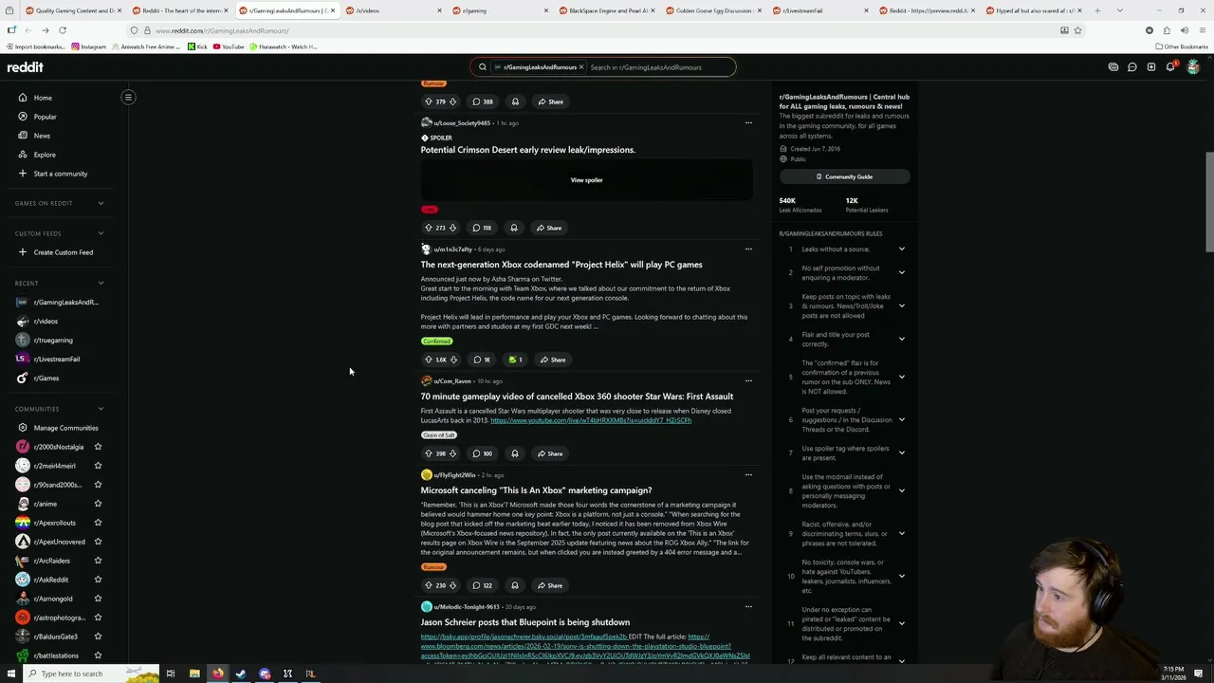Go to News in the sidebar

tap(42, 136)
